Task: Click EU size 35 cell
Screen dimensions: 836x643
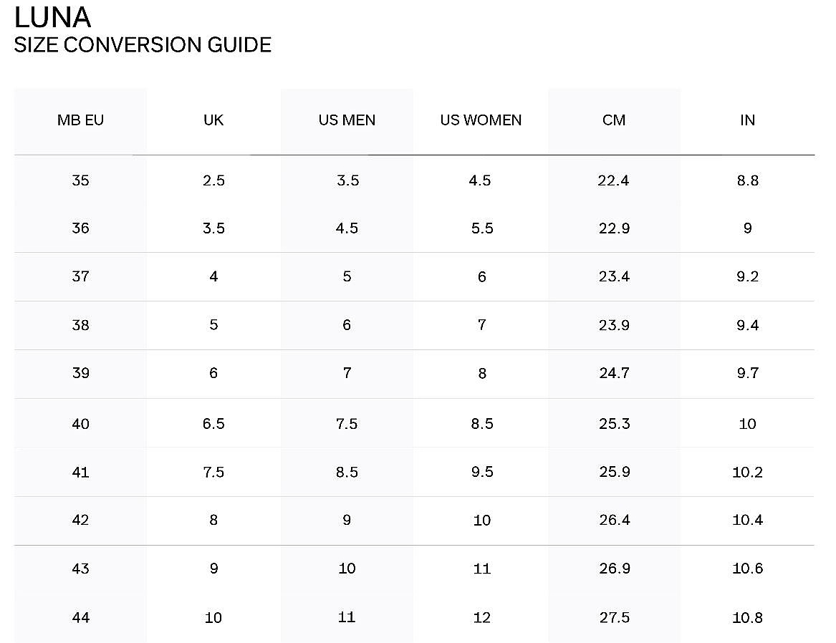Action: 80,180
